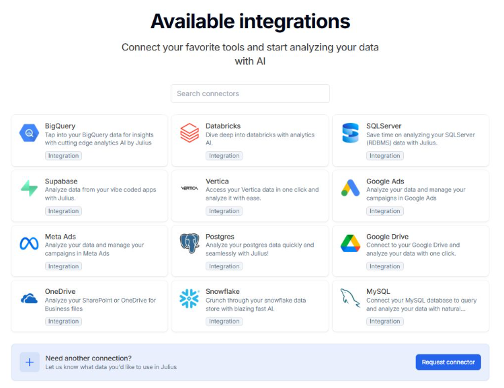Choose the Postgres card title
The image size is (504, 388).
point(220,237)
